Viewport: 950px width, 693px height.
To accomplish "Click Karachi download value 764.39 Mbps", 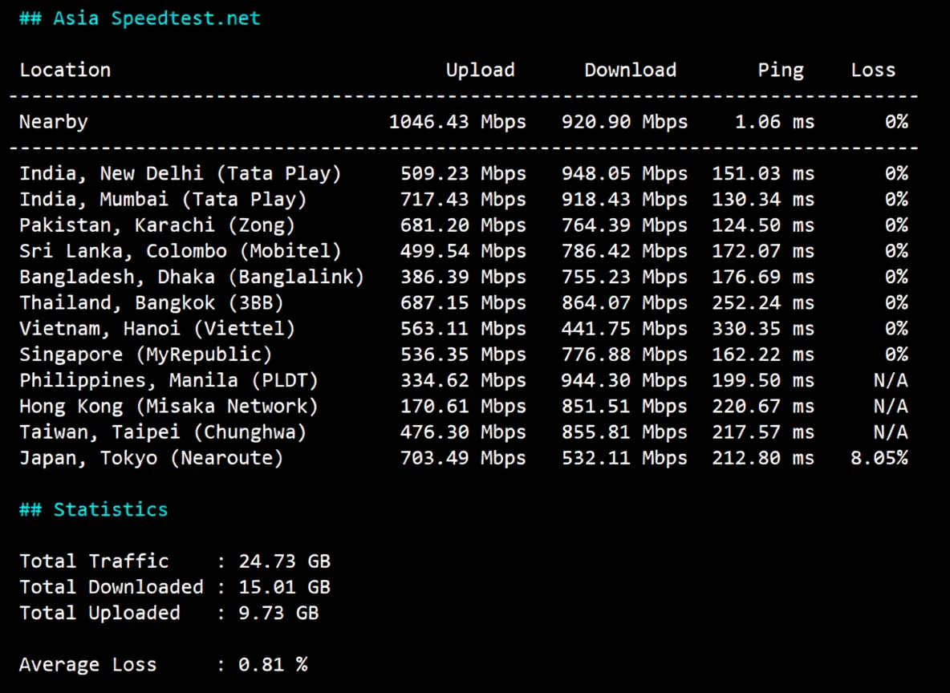I will 625,225.
